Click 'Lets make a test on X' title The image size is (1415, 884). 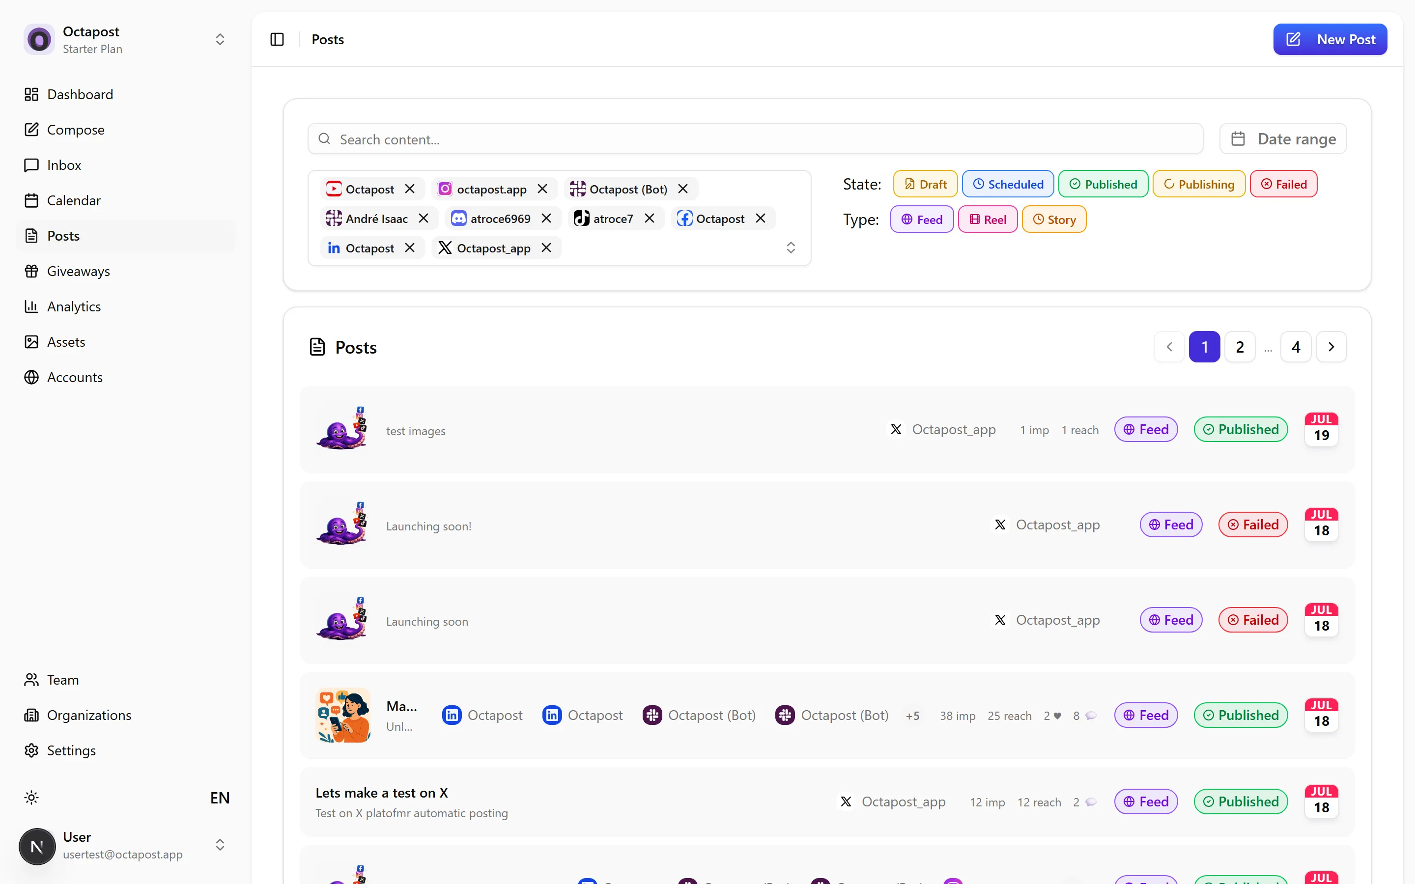[x=382, y=793]
